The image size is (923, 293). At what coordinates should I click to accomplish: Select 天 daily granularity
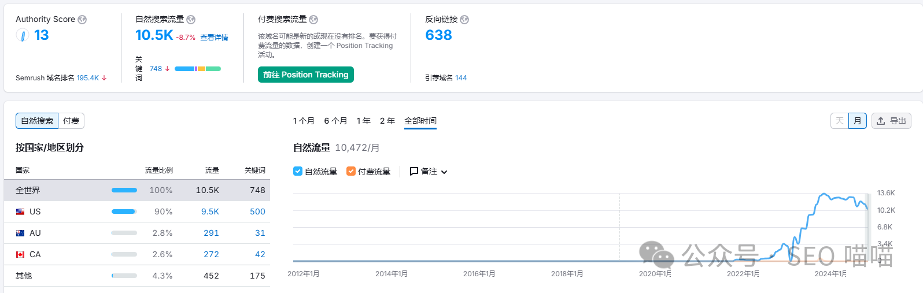pos(840,121)
